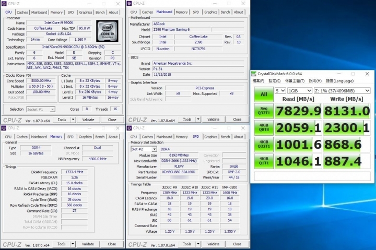Switch to the Memory tab in the Mainboard window

182,12
